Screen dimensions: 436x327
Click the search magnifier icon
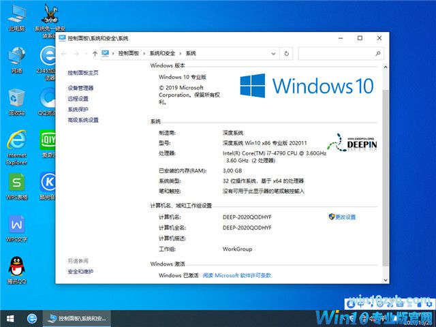point(377,53)
